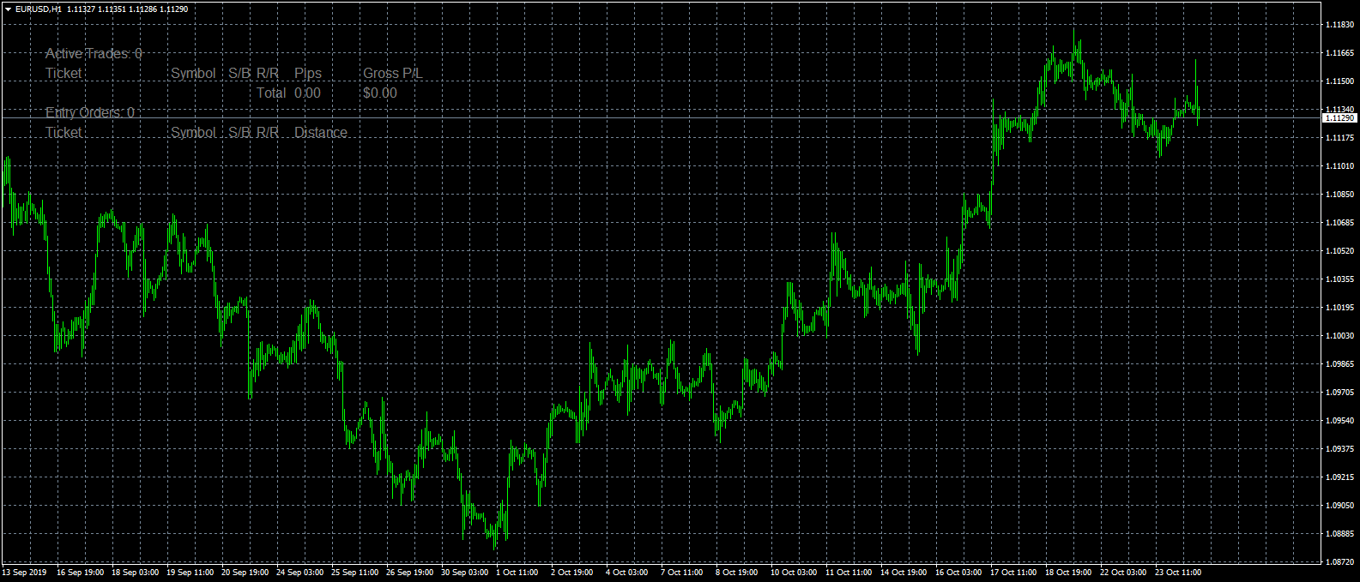The image size is (1360, 582).
Task: Click the 'Entry Orders: 0' label
Action: coord(90,113)
